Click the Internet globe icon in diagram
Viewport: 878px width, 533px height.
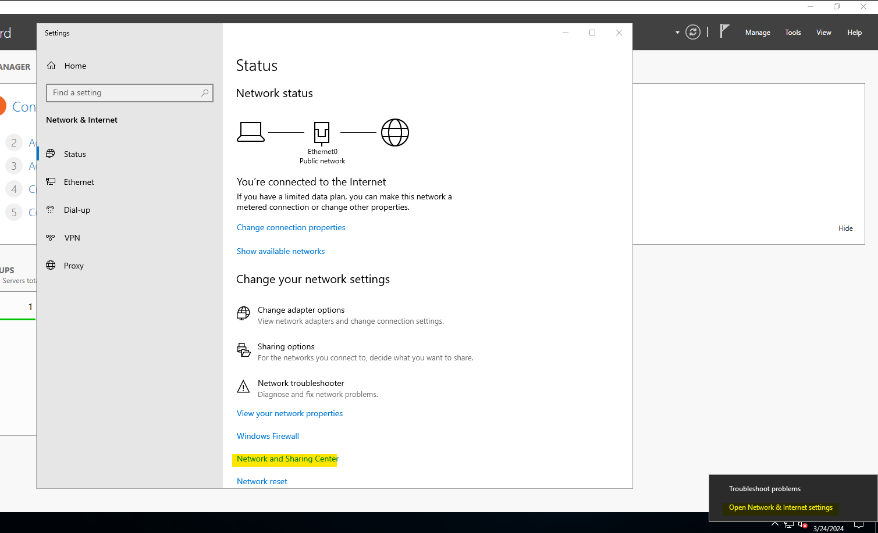[395, 133]
